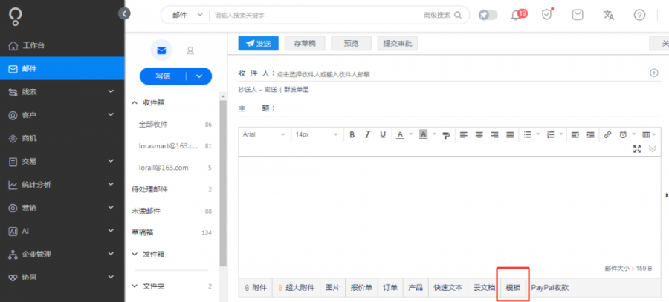The image size is (669, 302).
Task: Open the Arial font family dropdown
Action: pos(264,134)
